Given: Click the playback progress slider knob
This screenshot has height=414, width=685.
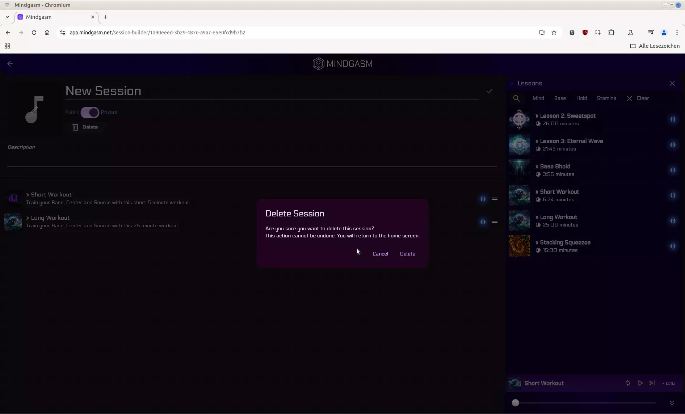Looking at the screenshot, I should coord(515,403).
